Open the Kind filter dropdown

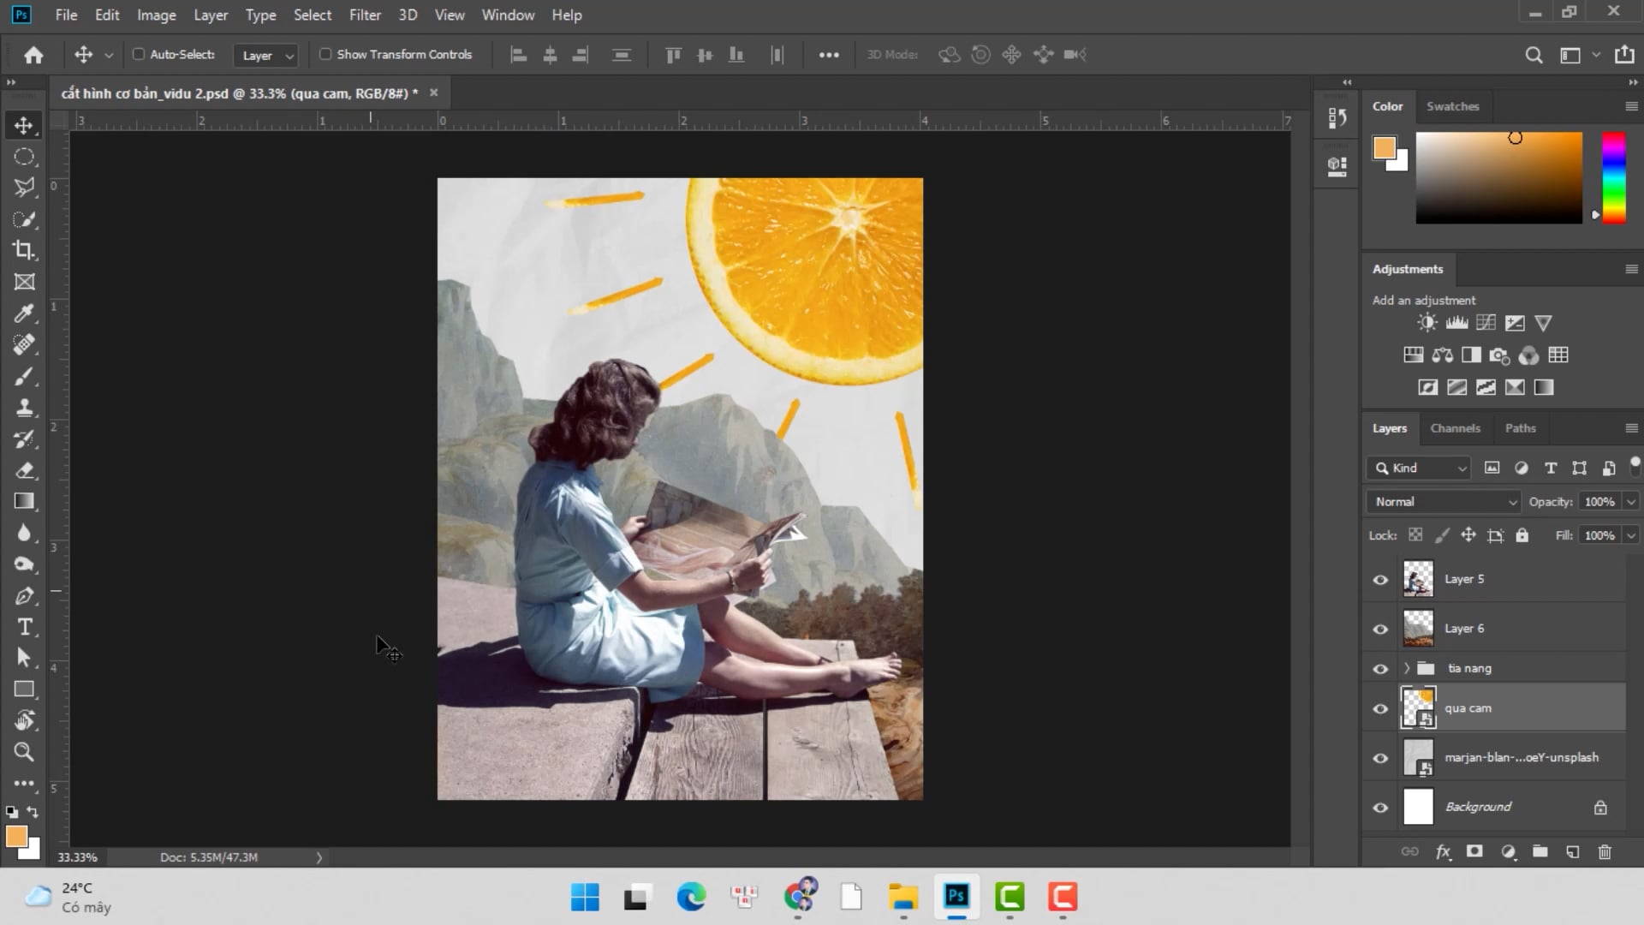click(1419, 468)
